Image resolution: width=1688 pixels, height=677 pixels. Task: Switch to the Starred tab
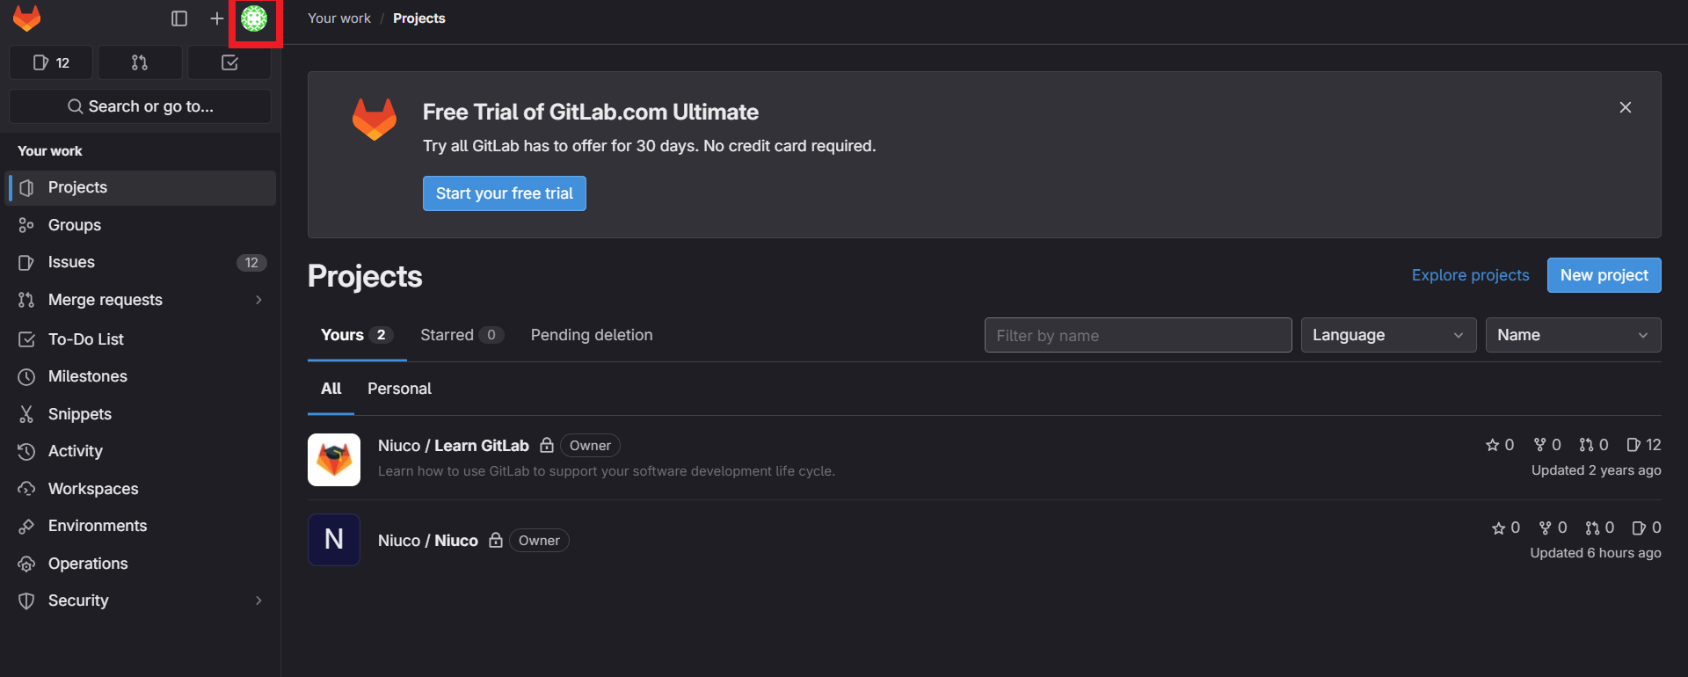pyautogui.click(x=462, y=335)
